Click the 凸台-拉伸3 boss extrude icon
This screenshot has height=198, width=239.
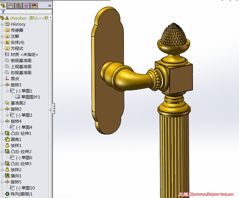7,164
